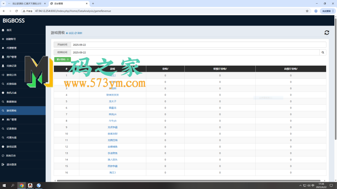Open the 李逵劈鱼 game link
This screenshot has height=189, width=337.
113,153
